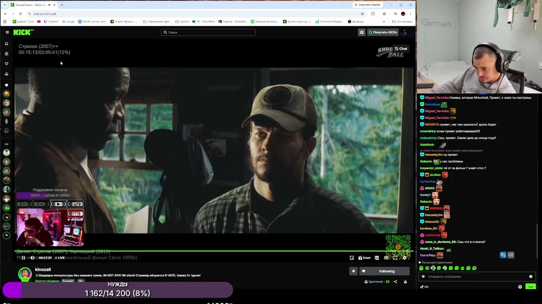
Task: Click the YouTube bookmark icon
Action: (x=39, y=22)
